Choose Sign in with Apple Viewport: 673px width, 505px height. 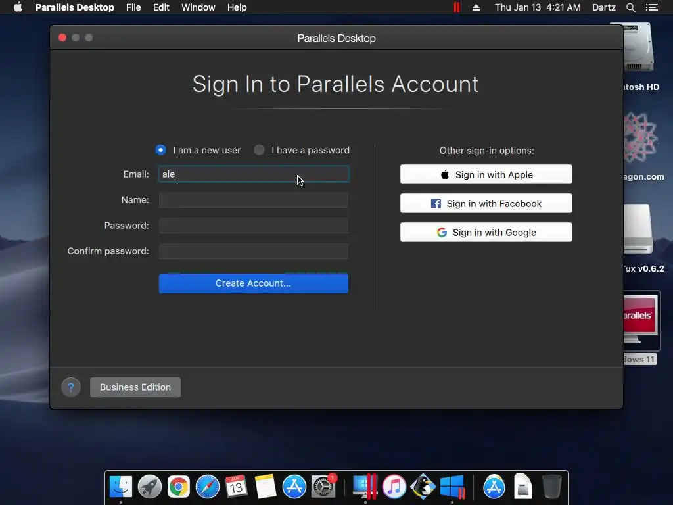(x=486, y=174)
